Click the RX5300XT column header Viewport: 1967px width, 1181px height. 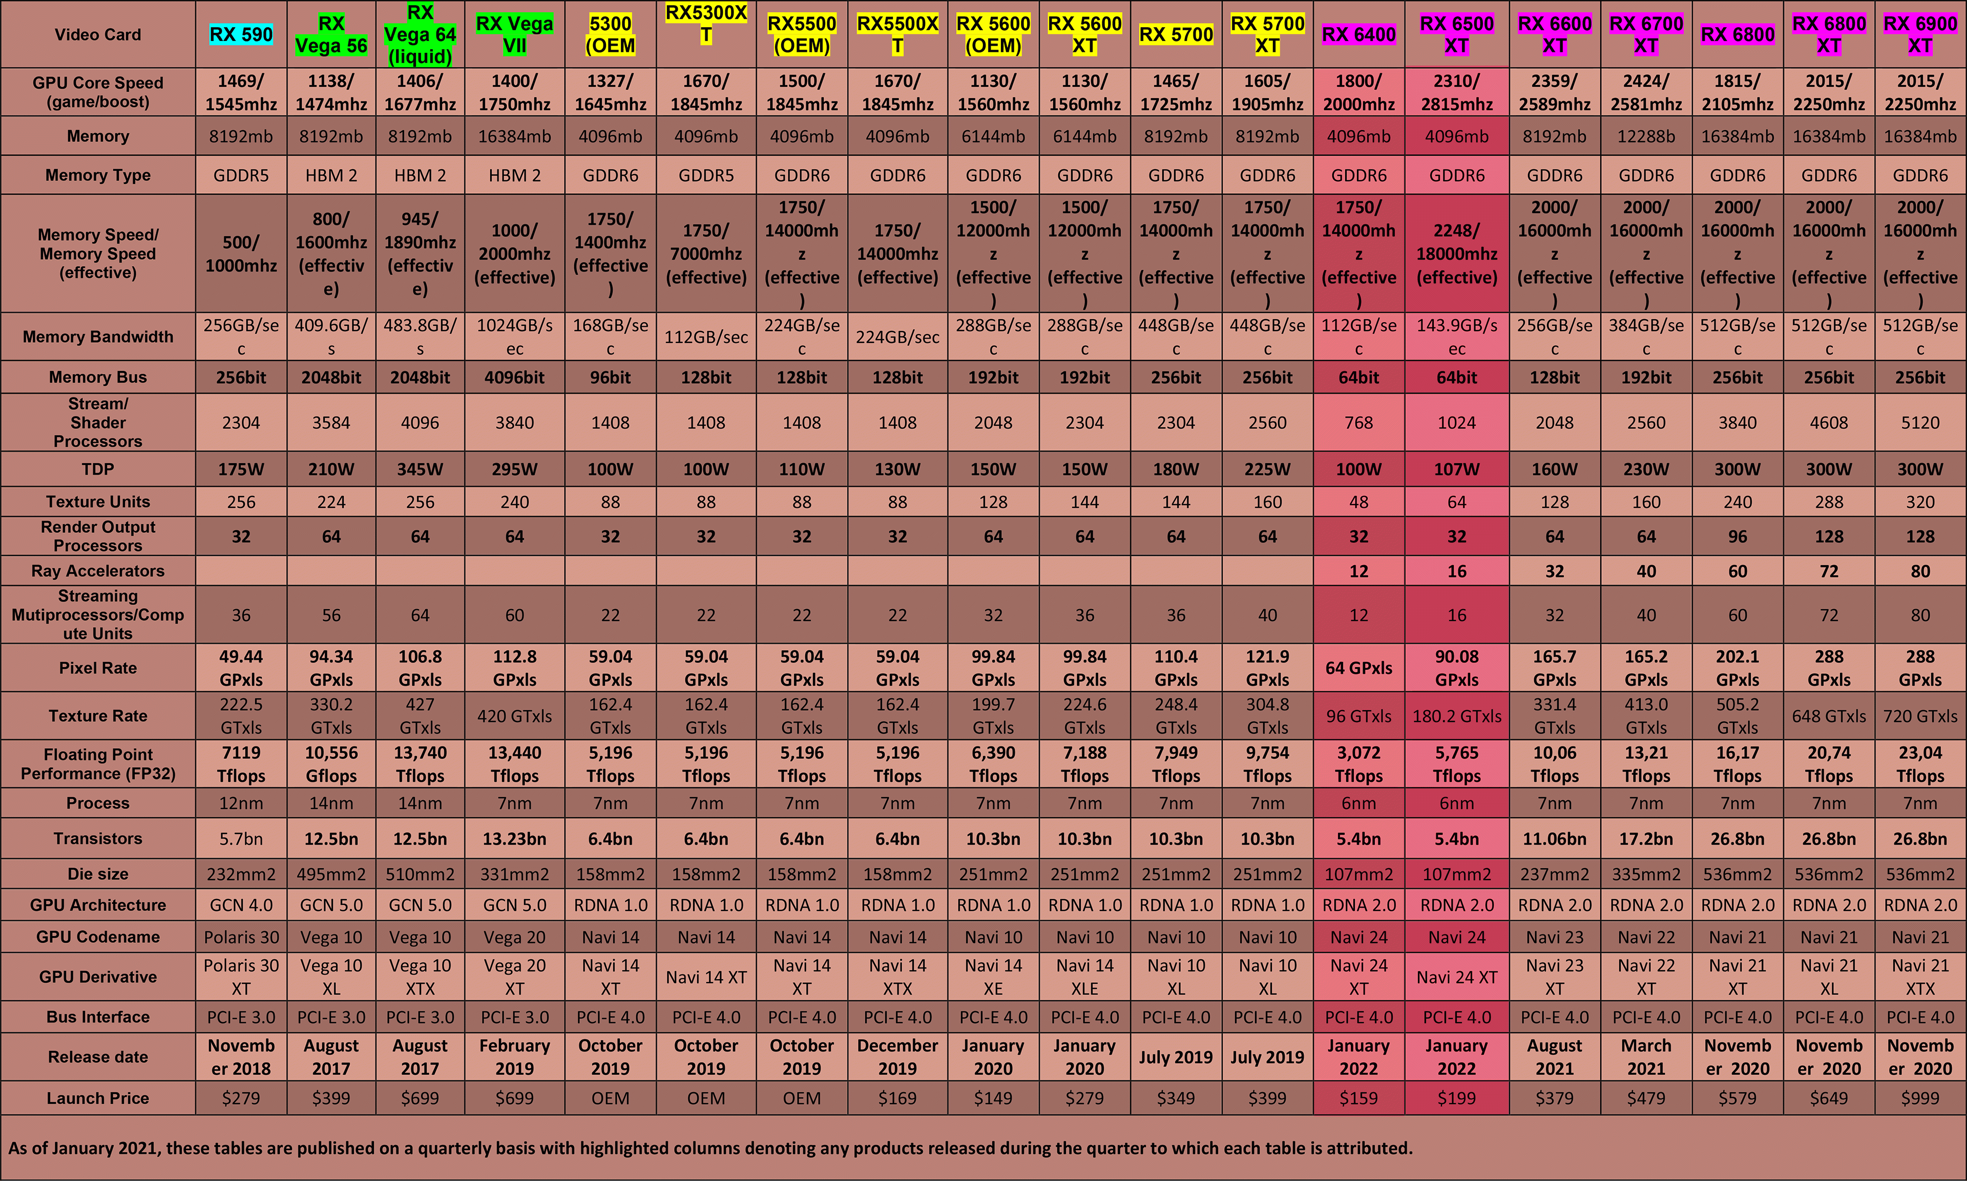[706, 34]
